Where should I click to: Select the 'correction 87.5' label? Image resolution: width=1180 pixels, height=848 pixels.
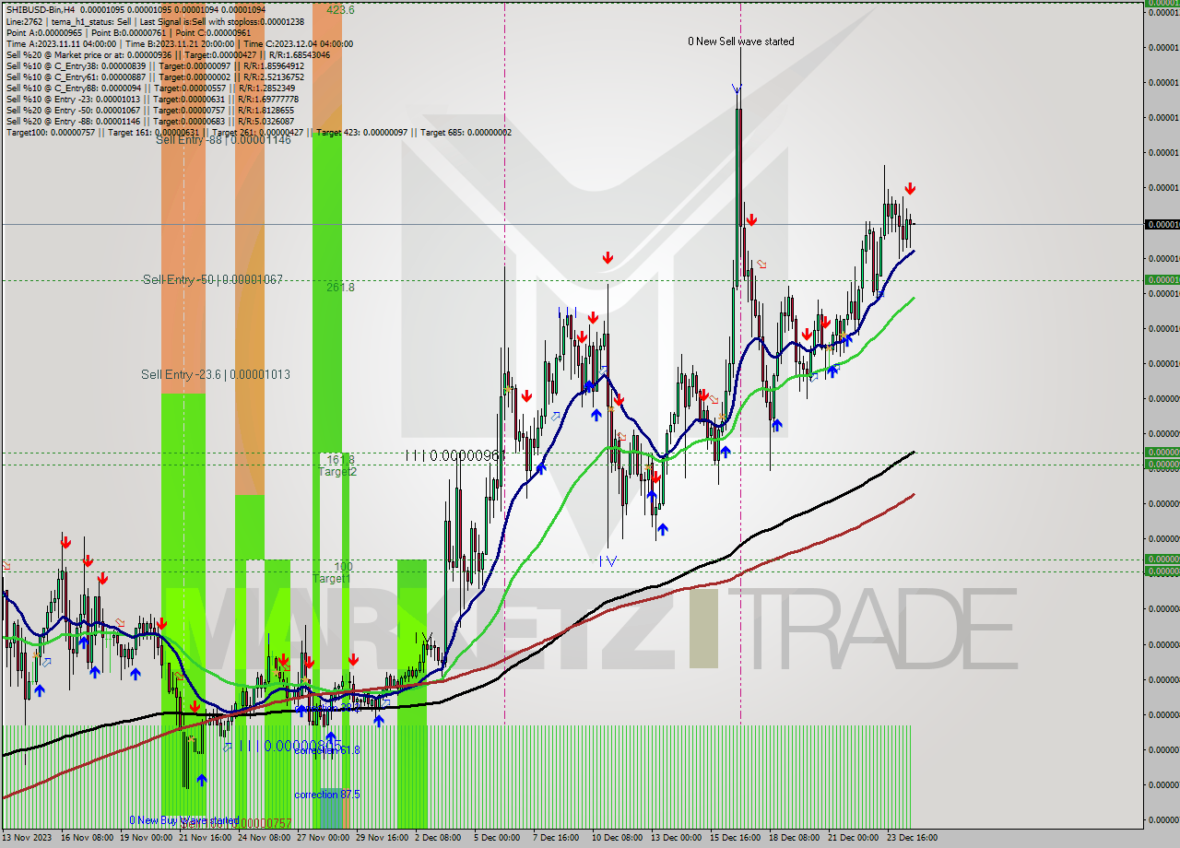(x=327, y=795)
